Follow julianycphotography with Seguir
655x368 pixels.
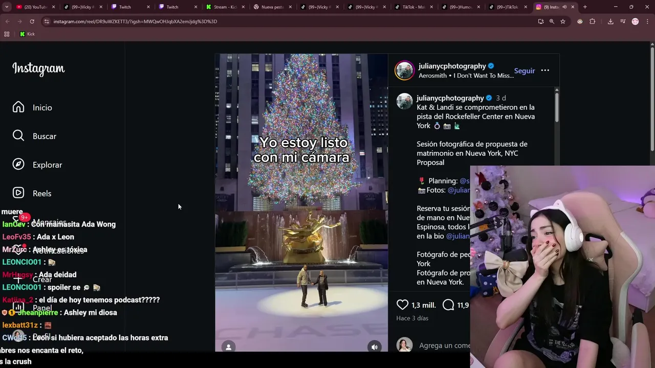click(x=525, y=71)
